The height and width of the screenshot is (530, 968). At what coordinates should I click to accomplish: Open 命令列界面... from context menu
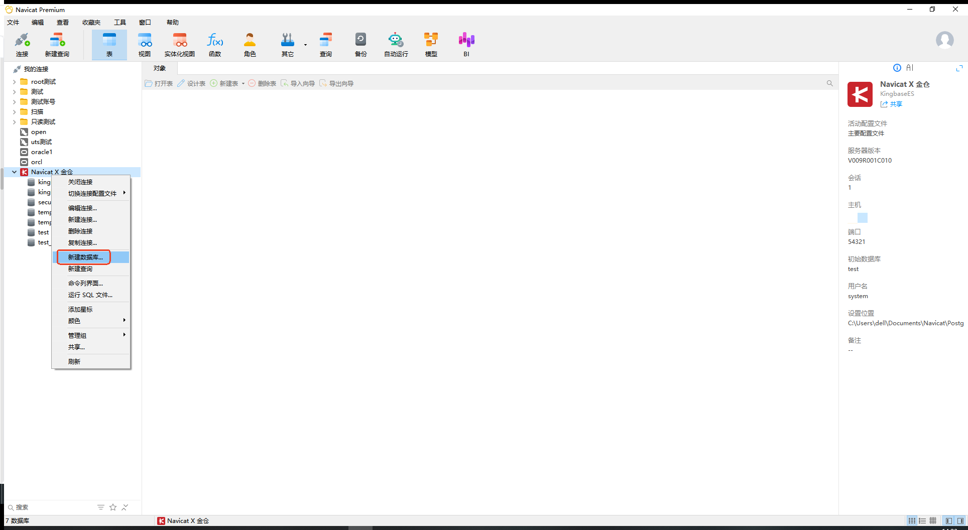click(91, 283)
